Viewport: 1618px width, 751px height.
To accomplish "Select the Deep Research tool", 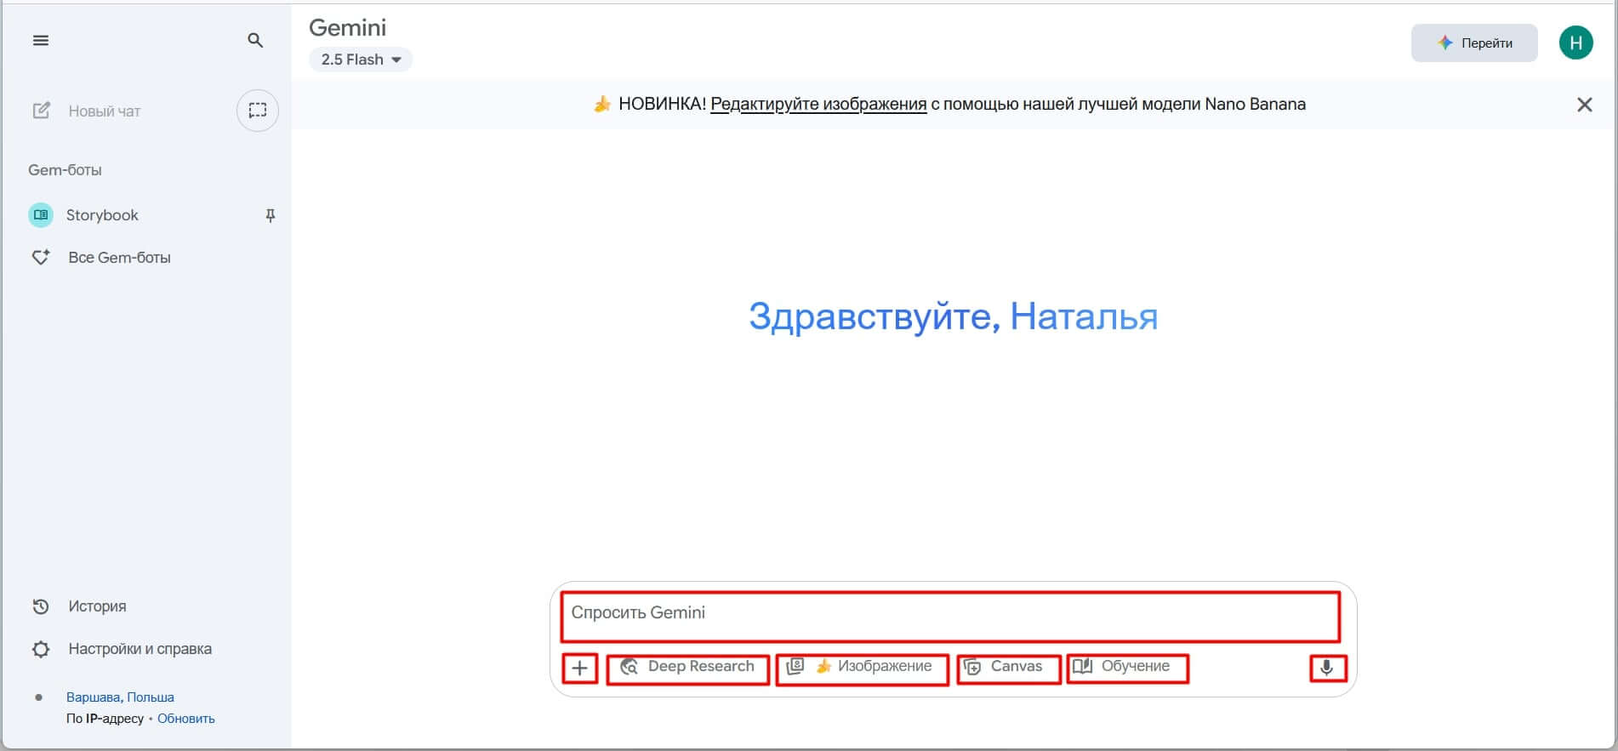I will click(688, 669).
